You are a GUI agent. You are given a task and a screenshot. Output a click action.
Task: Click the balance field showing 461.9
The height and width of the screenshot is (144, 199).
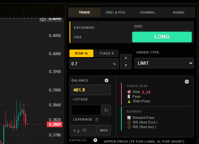pos(91,90)
